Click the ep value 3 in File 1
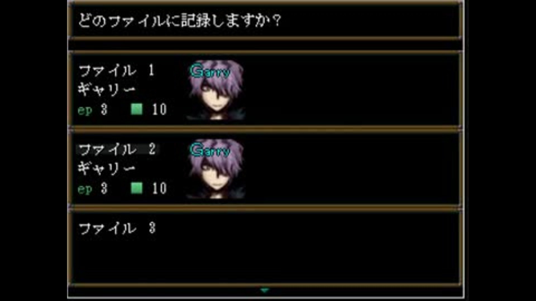 point(104,110)
